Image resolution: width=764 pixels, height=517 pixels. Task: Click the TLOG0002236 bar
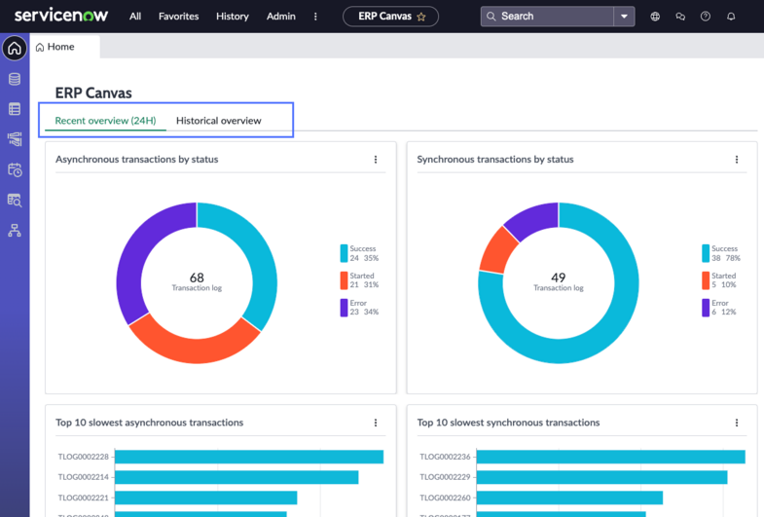[610, 457]
